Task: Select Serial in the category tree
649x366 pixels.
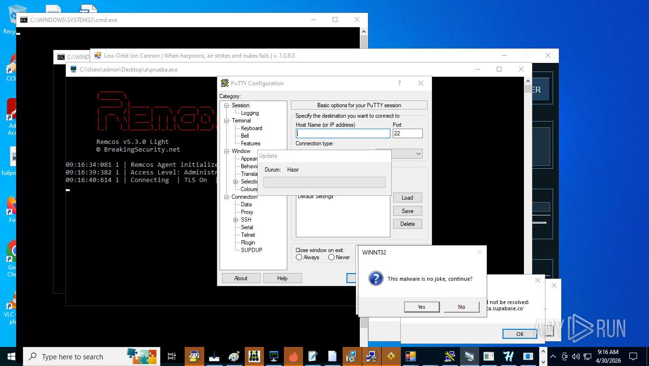Action: tap(247, 227)
